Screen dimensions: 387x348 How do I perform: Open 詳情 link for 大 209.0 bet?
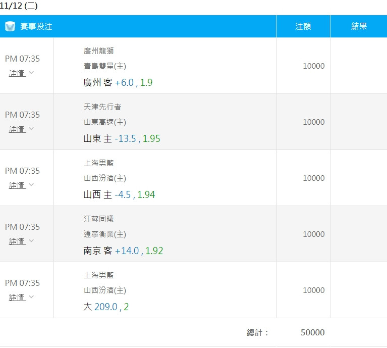point(17,297)
